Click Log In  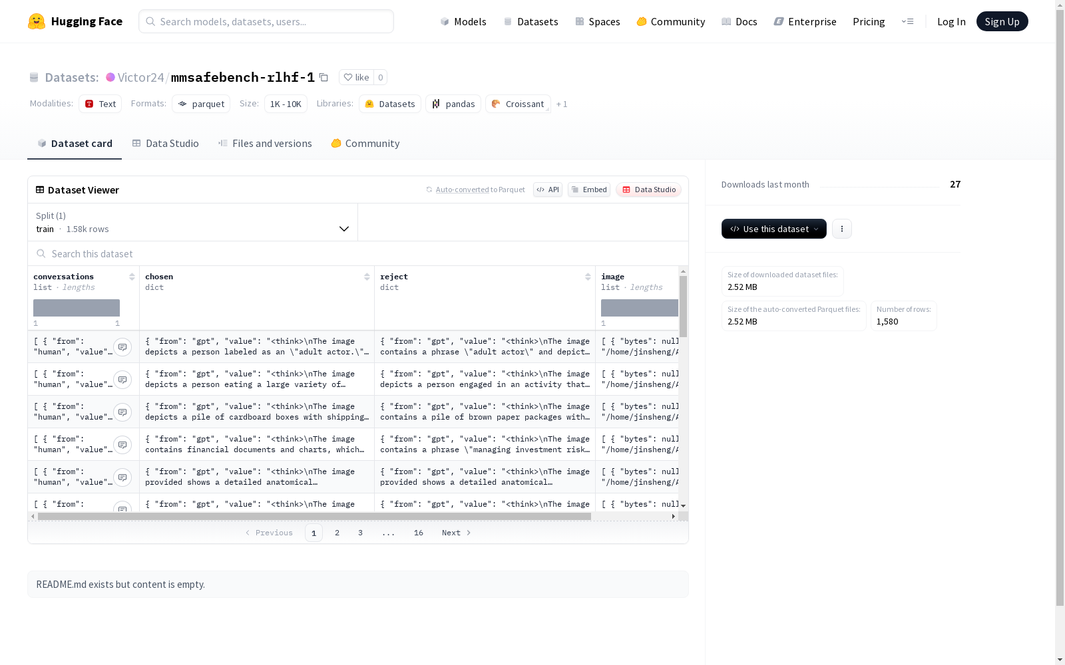click(x=951, y=21)
